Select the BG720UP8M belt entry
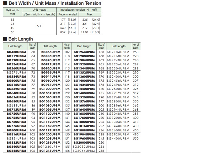 pos(16,113)
